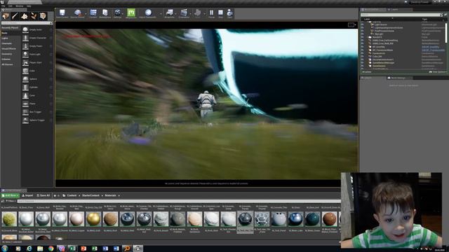This screenshot has height=252, width=449.
Task: Select the Geometry Editing mode cube icon
Action: tap(43, 16)
